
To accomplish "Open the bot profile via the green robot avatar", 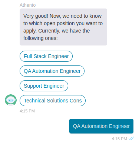I will 11,100.
